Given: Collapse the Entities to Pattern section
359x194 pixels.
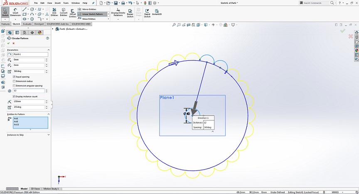Looking at the screenshot, I should 49,114.
